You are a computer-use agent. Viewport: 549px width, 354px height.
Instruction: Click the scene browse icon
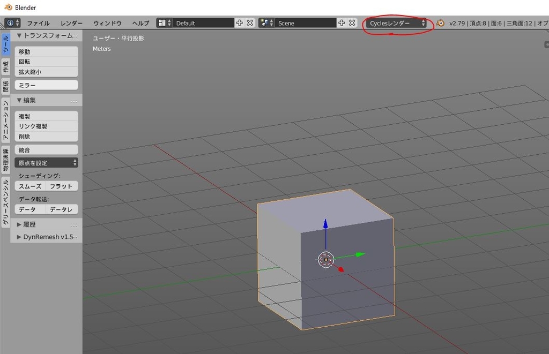[x=266, y=23]
